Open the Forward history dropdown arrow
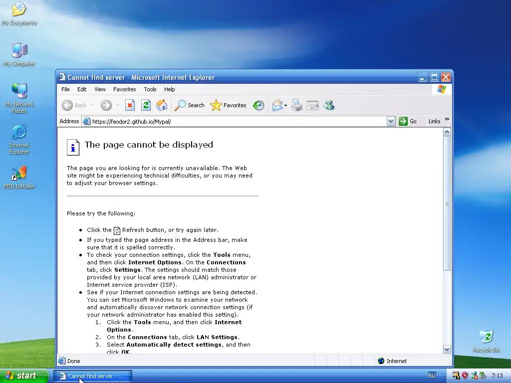This screenshot has height=383, width=511. point(118,105)
